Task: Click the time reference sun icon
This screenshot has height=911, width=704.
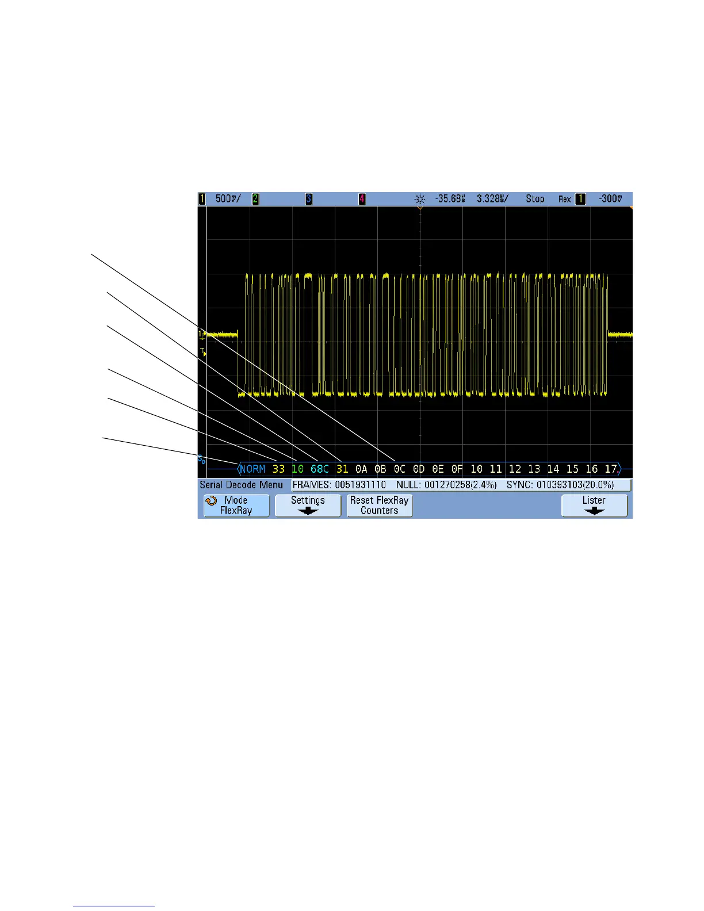Action: click(420, 199)
